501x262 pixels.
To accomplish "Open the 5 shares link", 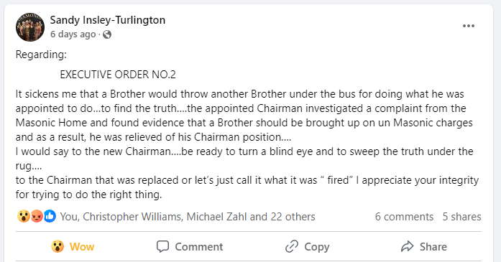I will click(x=461, y=217).
